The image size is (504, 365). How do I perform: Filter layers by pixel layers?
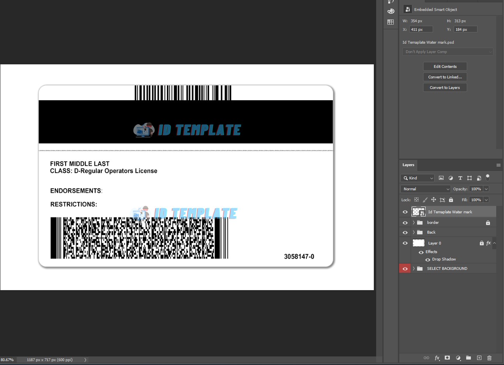tap(441, 178)
